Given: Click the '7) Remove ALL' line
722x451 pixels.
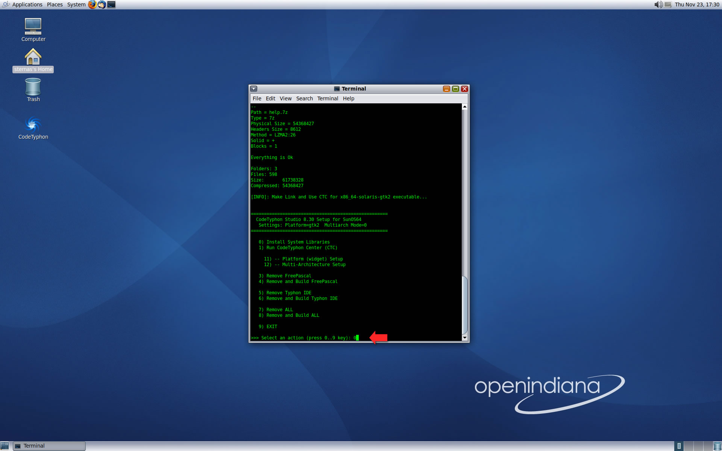Looking at the screenshot, I should point(276,310).
